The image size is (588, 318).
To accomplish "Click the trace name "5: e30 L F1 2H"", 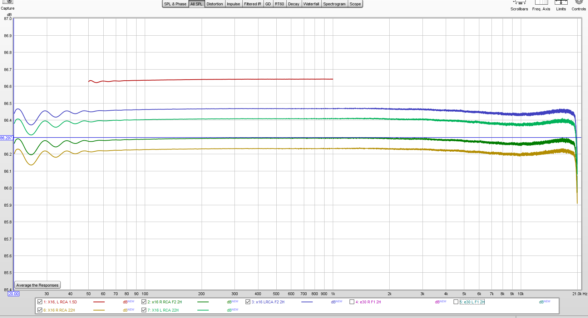I will pyautogui.click(x=472, y=302).
